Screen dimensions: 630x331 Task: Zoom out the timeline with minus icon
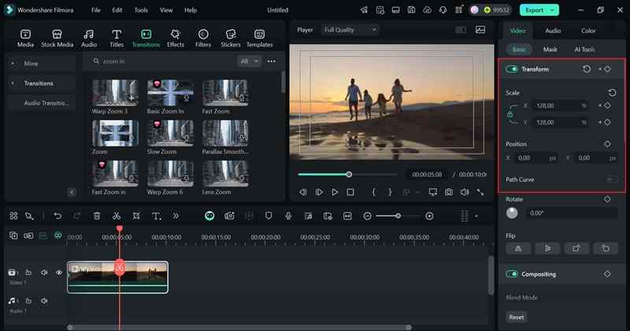point(367,216)
